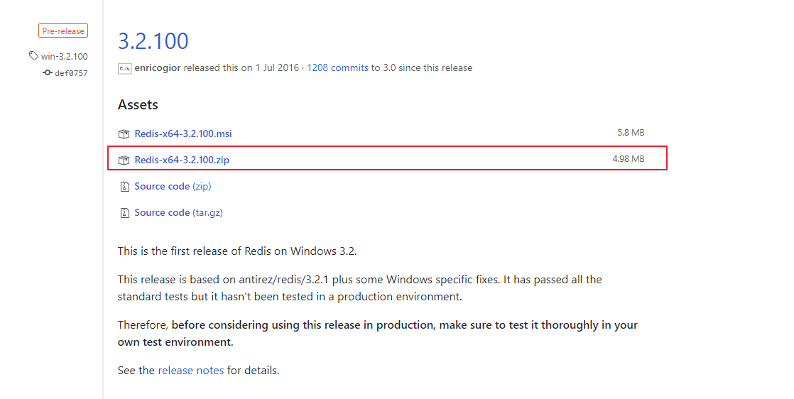Open the release notes link
Viewport: 794px width, 399px height.
click(x=190, y=371)
